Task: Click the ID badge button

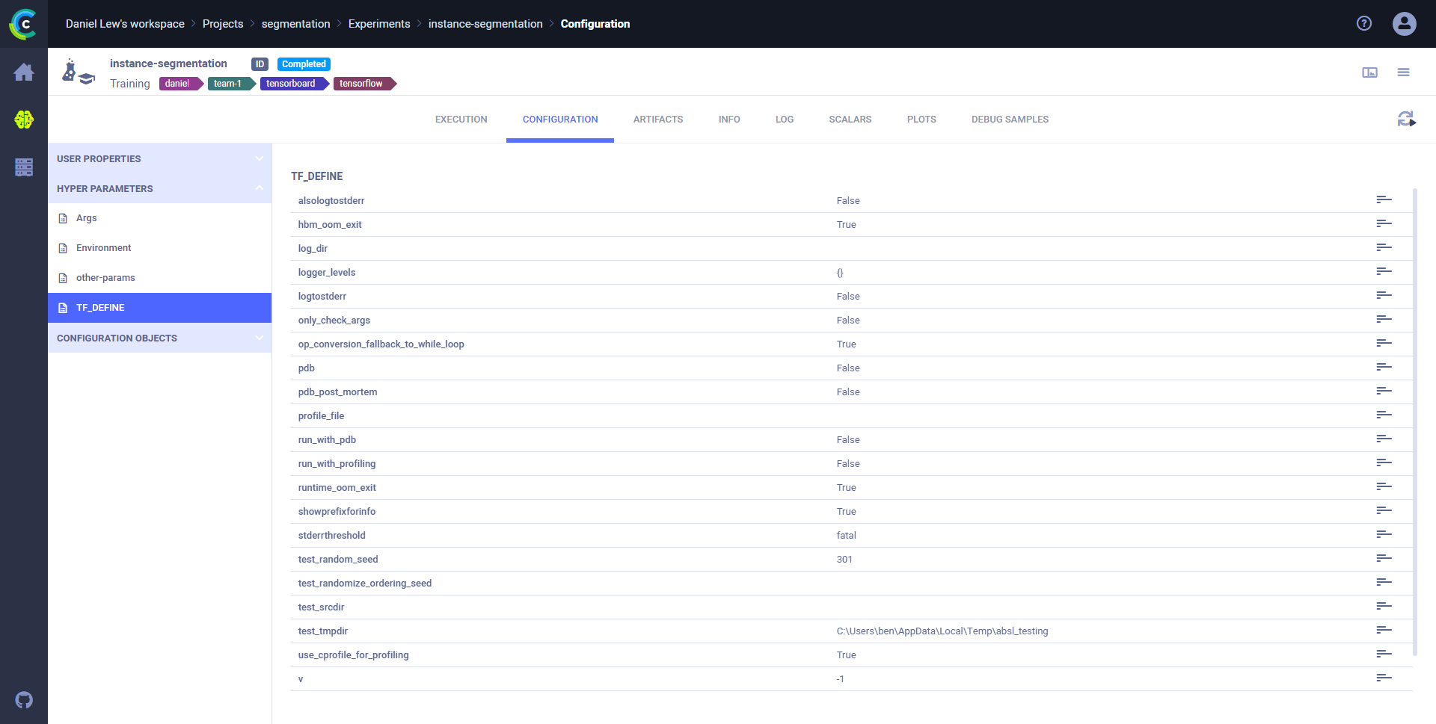Action: [x=260, y=64]
